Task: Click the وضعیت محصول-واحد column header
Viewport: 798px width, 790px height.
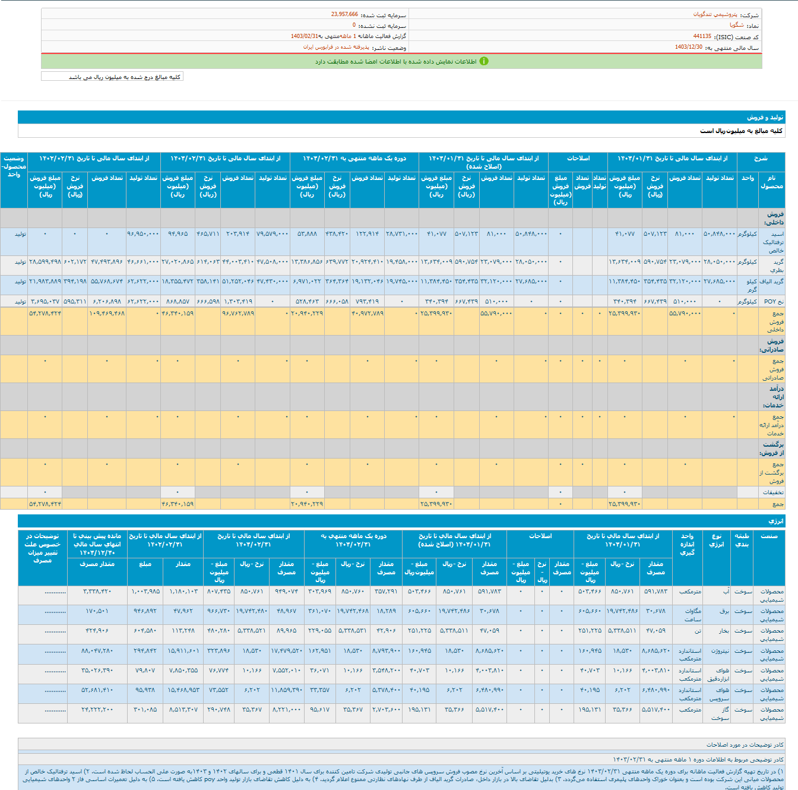Action: 14,166
